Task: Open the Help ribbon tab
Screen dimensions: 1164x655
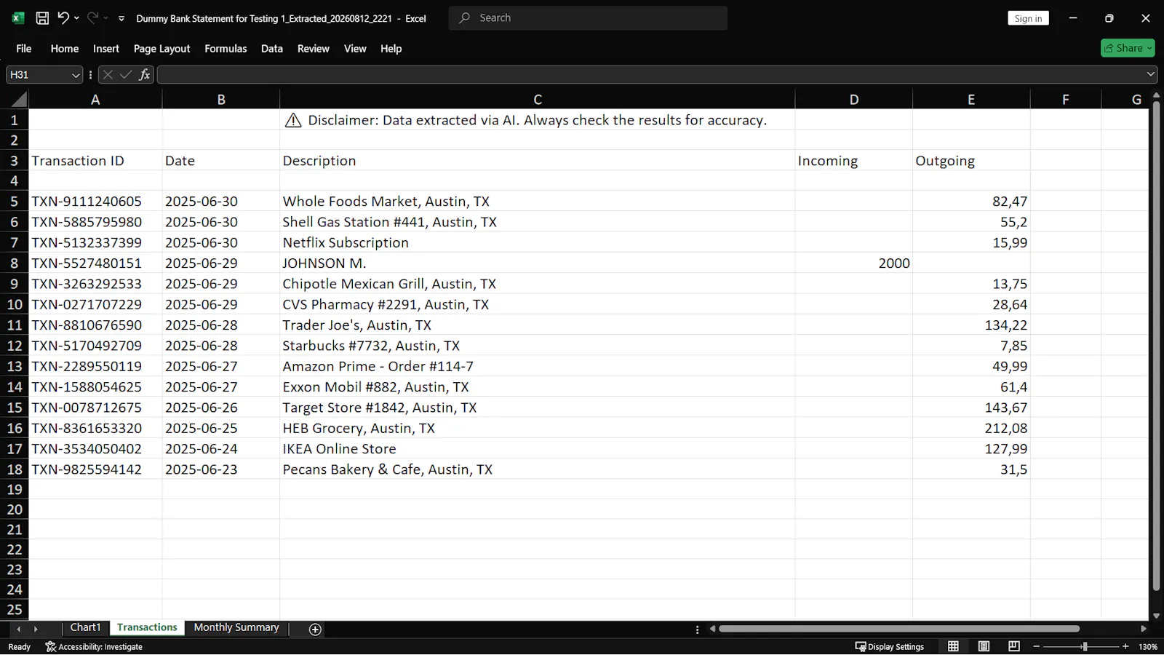Action: point(391,49)
